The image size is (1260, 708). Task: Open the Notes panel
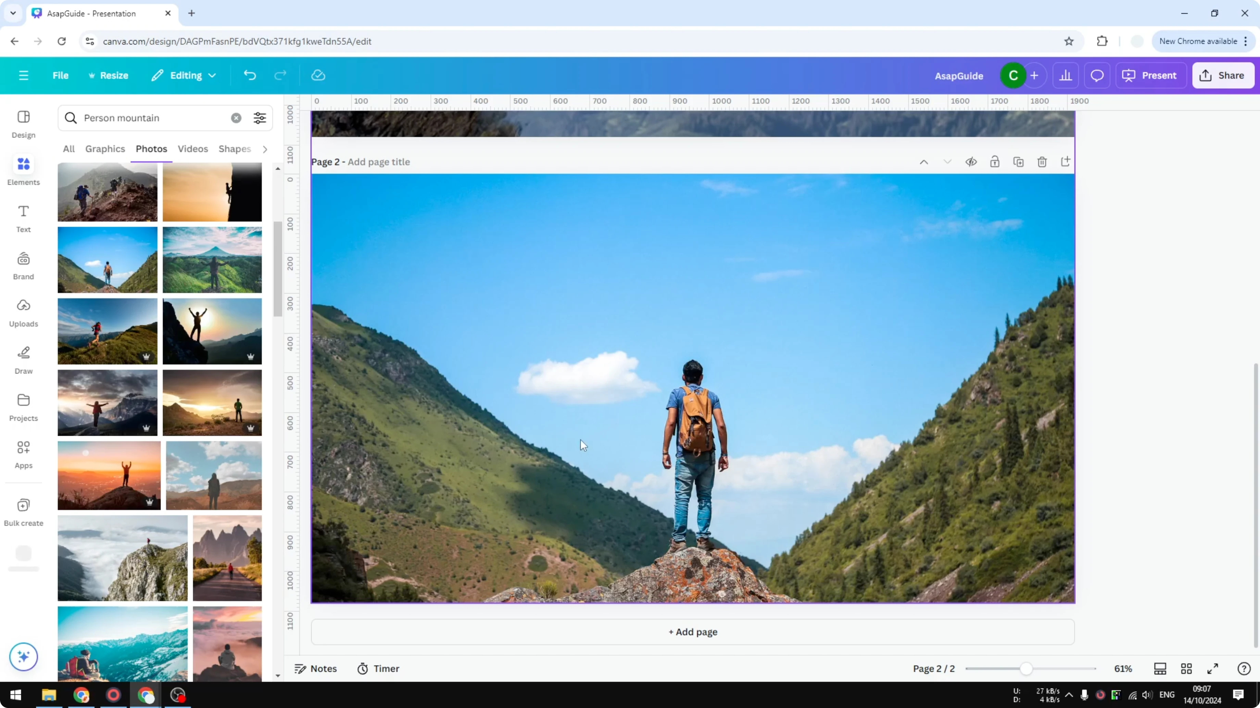coord(315,668)
